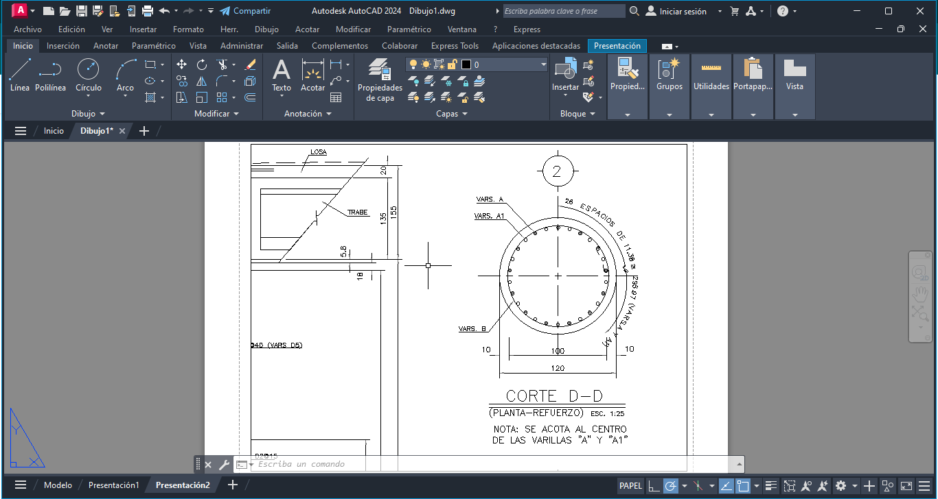Click the search keyword input field
Screen dimensions: 938x499
[x=564, y=11]
